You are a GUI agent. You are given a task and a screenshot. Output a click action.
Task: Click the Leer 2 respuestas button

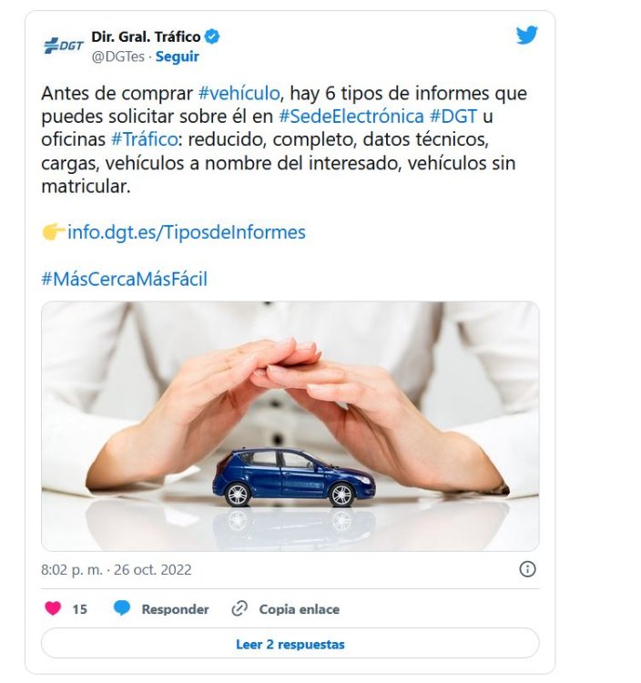(290, 643)
